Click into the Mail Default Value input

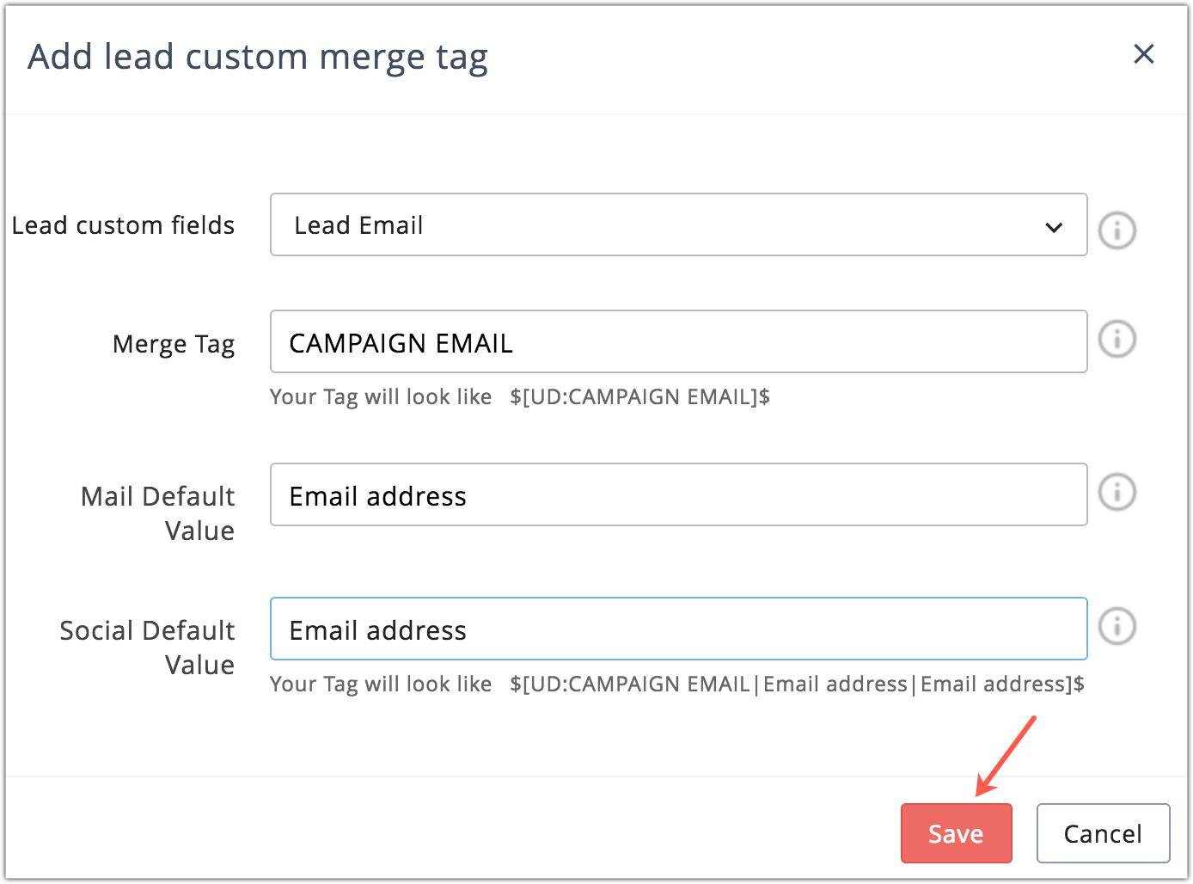point(677,495)
